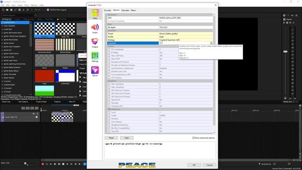Viewport: 302px width, 170px height.
Task: Enable the RC Lookahead checkbox
Action: point(109,49)
